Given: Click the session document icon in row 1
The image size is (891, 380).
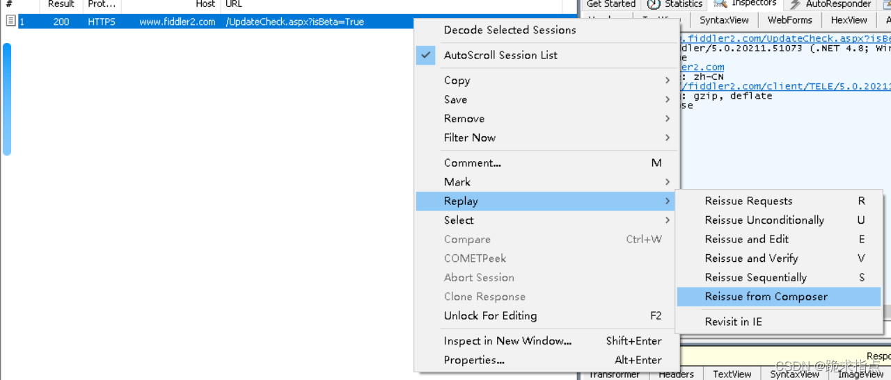Looking at the screenshot, I should (10, 22).
